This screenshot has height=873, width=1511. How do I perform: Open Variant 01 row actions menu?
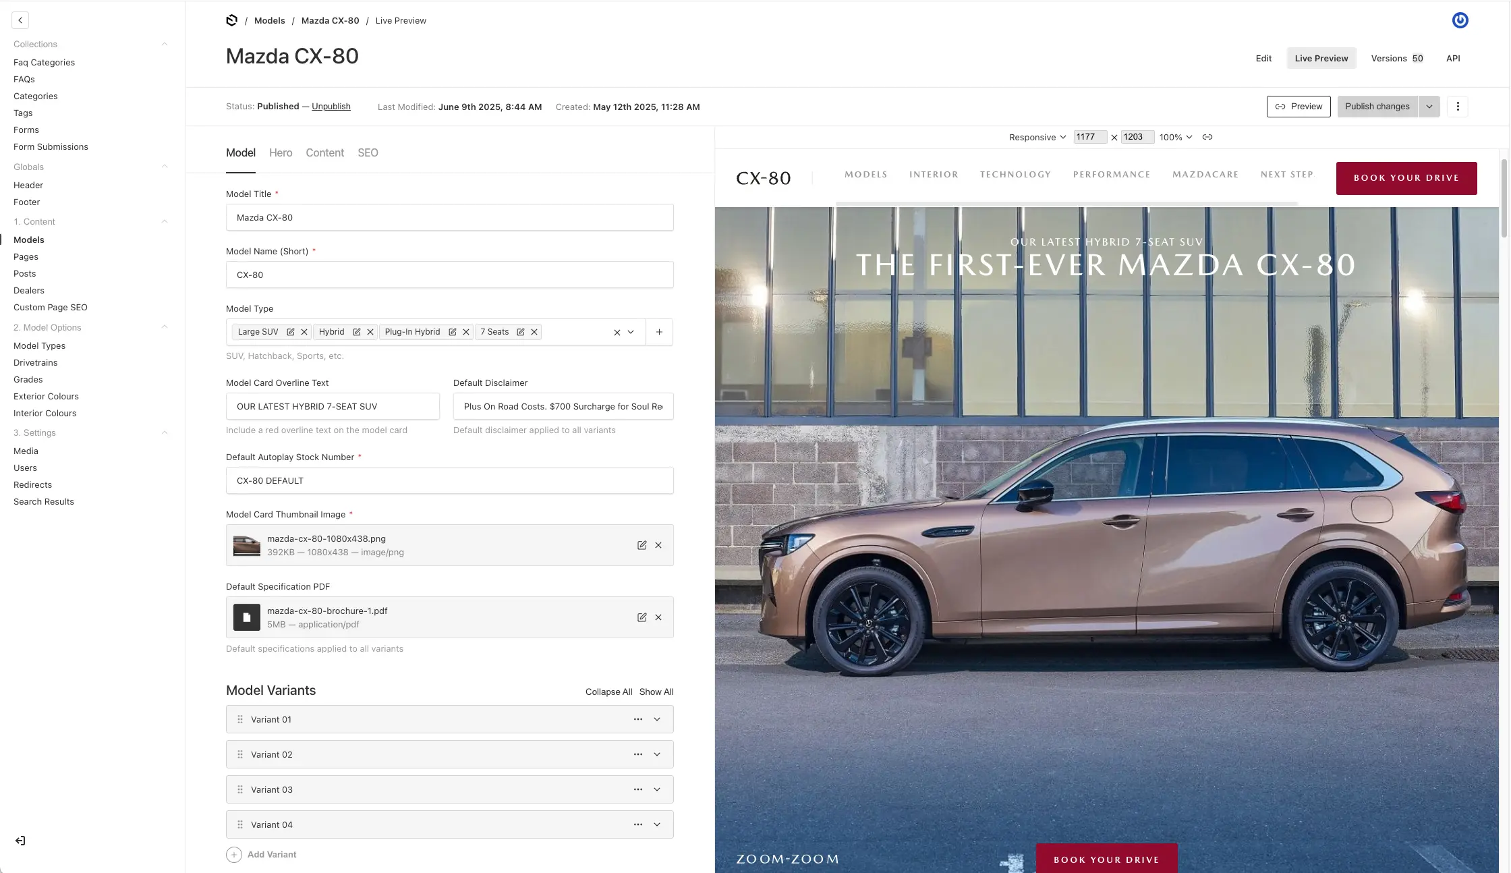coord(638,719)
